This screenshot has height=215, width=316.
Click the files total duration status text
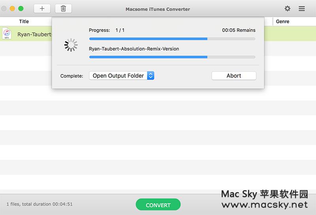coord(39,204)
